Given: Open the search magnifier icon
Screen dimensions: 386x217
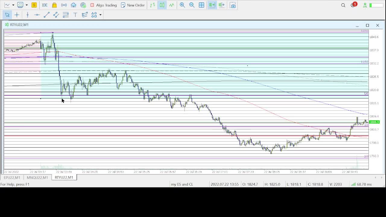Looking at the screenshot, I should pyautogui.click(x=343, y=5).
